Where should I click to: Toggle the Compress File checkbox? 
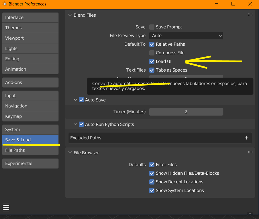[152, 53]
